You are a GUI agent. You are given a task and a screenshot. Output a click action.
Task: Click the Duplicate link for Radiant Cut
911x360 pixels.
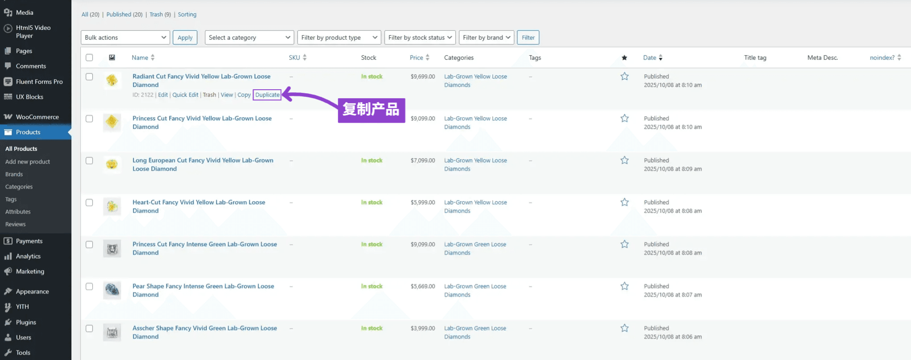click(x=267, y=95)
